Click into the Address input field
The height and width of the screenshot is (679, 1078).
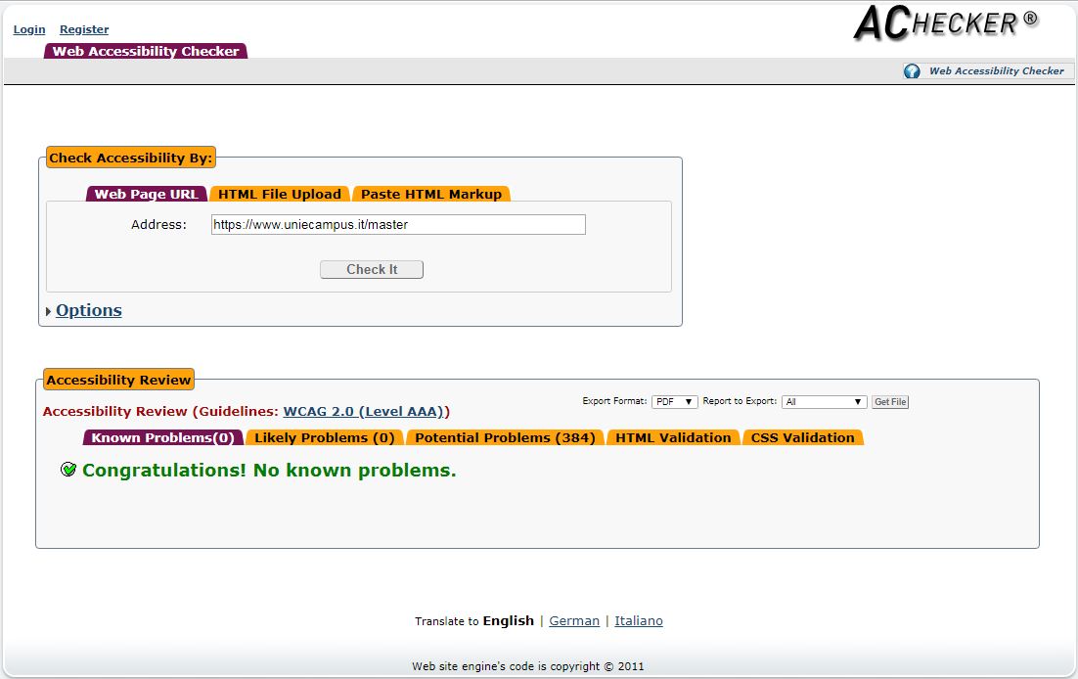tap(398, 224)
